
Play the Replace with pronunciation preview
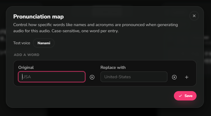tap(174, 77)
